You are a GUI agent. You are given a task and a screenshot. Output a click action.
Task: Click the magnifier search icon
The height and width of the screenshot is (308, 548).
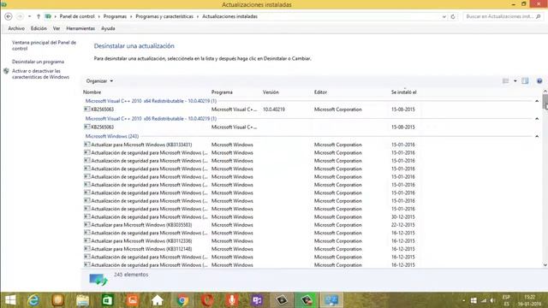click(539, 16)
